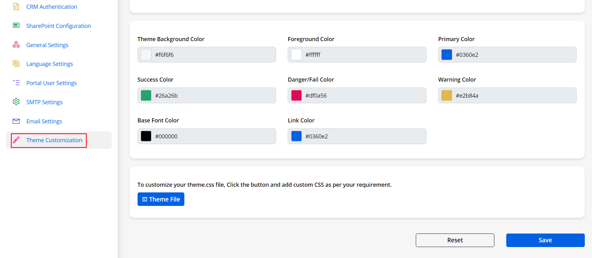Click the SMTP Settings gear icon
Viewport: 592px width, 258px height.
click(x=16, y=102)
